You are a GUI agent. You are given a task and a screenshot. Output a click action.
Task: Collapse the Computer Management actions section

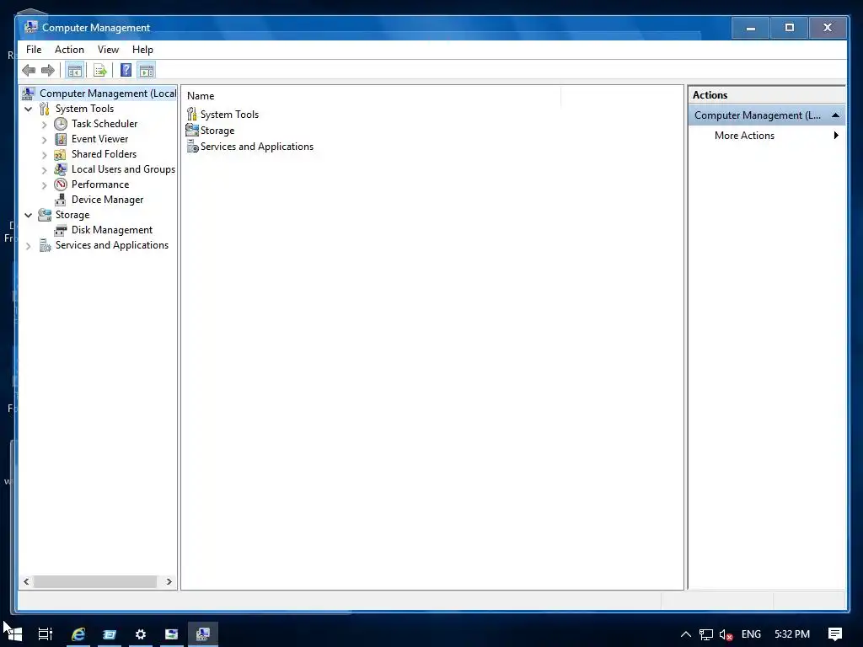tap(835, 115)
